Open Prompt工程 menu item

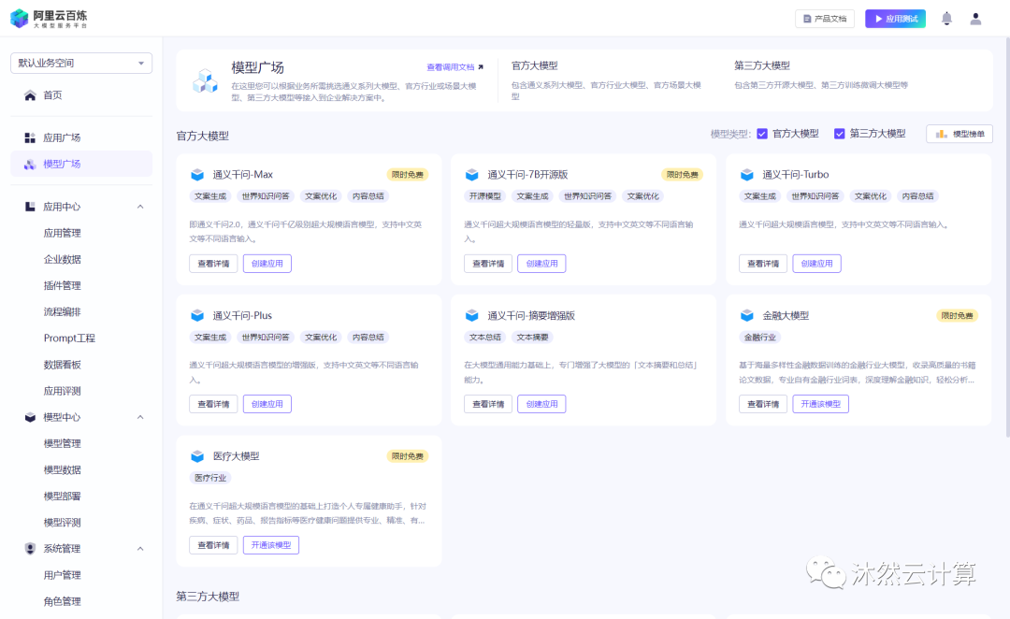point(69,338)
